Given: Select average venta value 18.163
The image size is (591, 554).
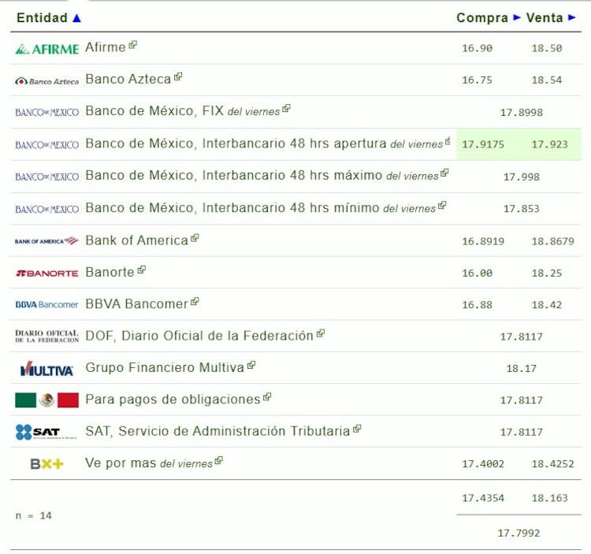Looking at the screenshot, I should point(549,498).
